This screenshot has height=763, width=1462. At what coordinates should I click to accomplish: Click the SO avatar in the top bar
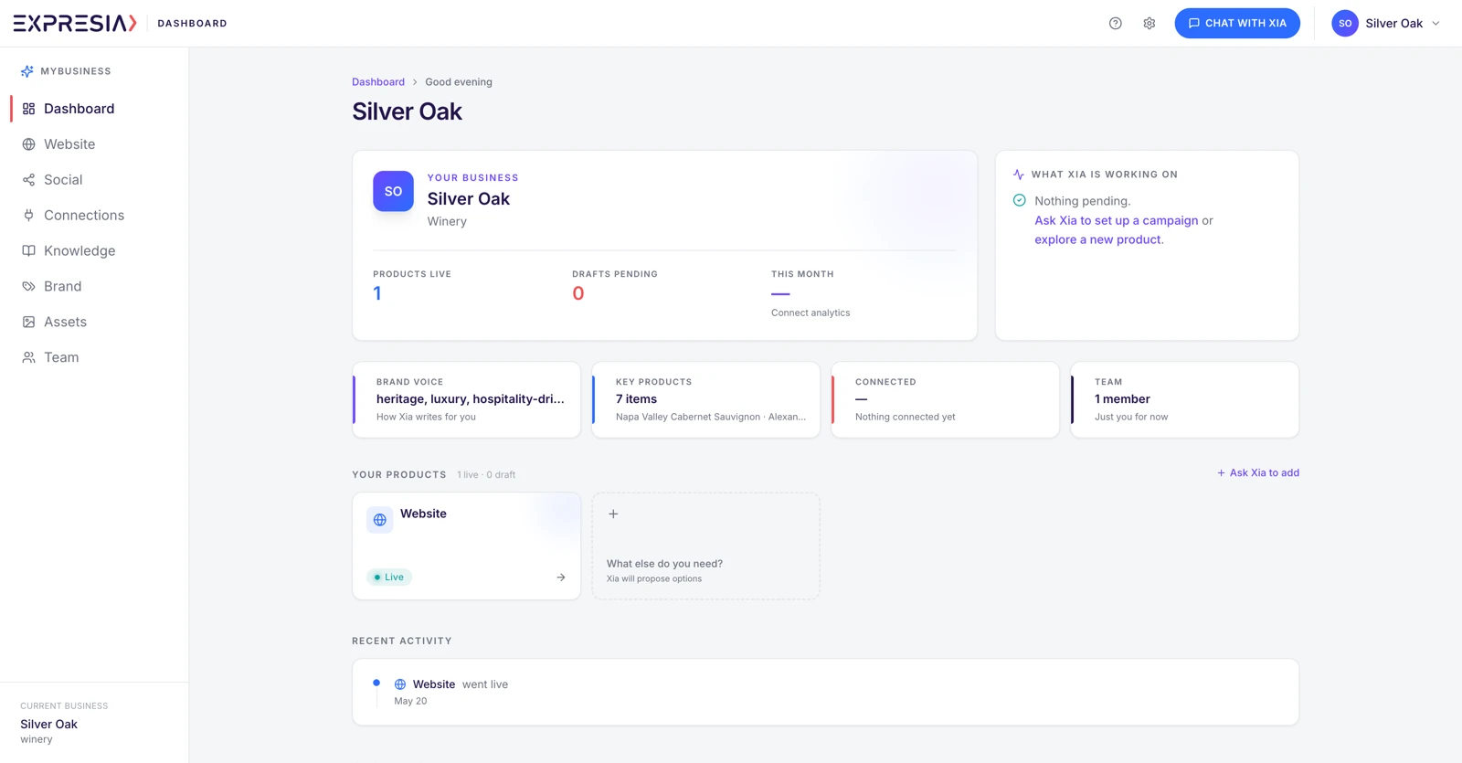click(x=1345, y=24)
